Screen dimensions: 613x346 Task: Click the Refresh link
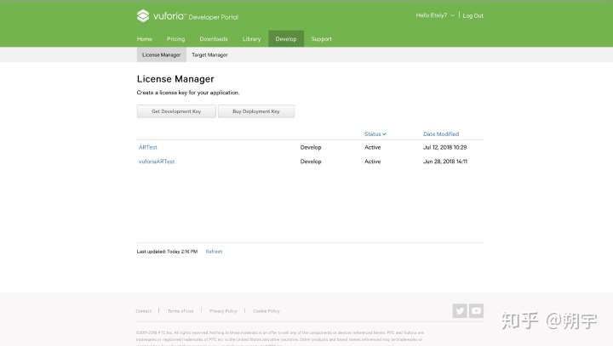tap(214, 252)
